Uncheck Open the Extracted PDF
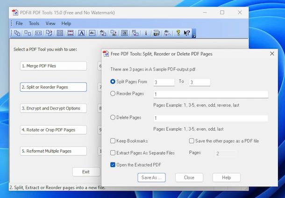 click(113, 165)
